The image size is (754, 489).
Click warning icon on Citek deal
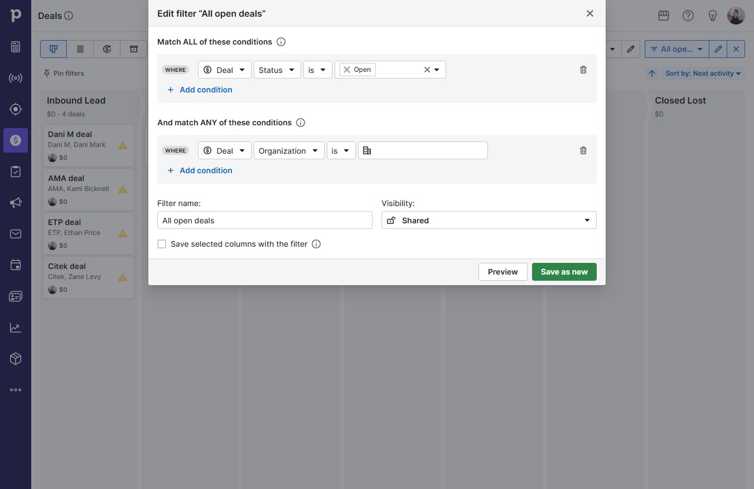point(123,277)
